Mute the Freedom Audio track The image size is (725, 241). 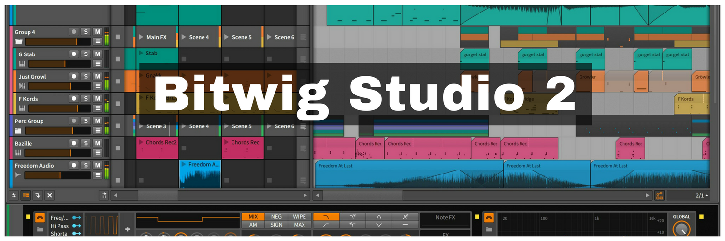(x=97, y=165)
